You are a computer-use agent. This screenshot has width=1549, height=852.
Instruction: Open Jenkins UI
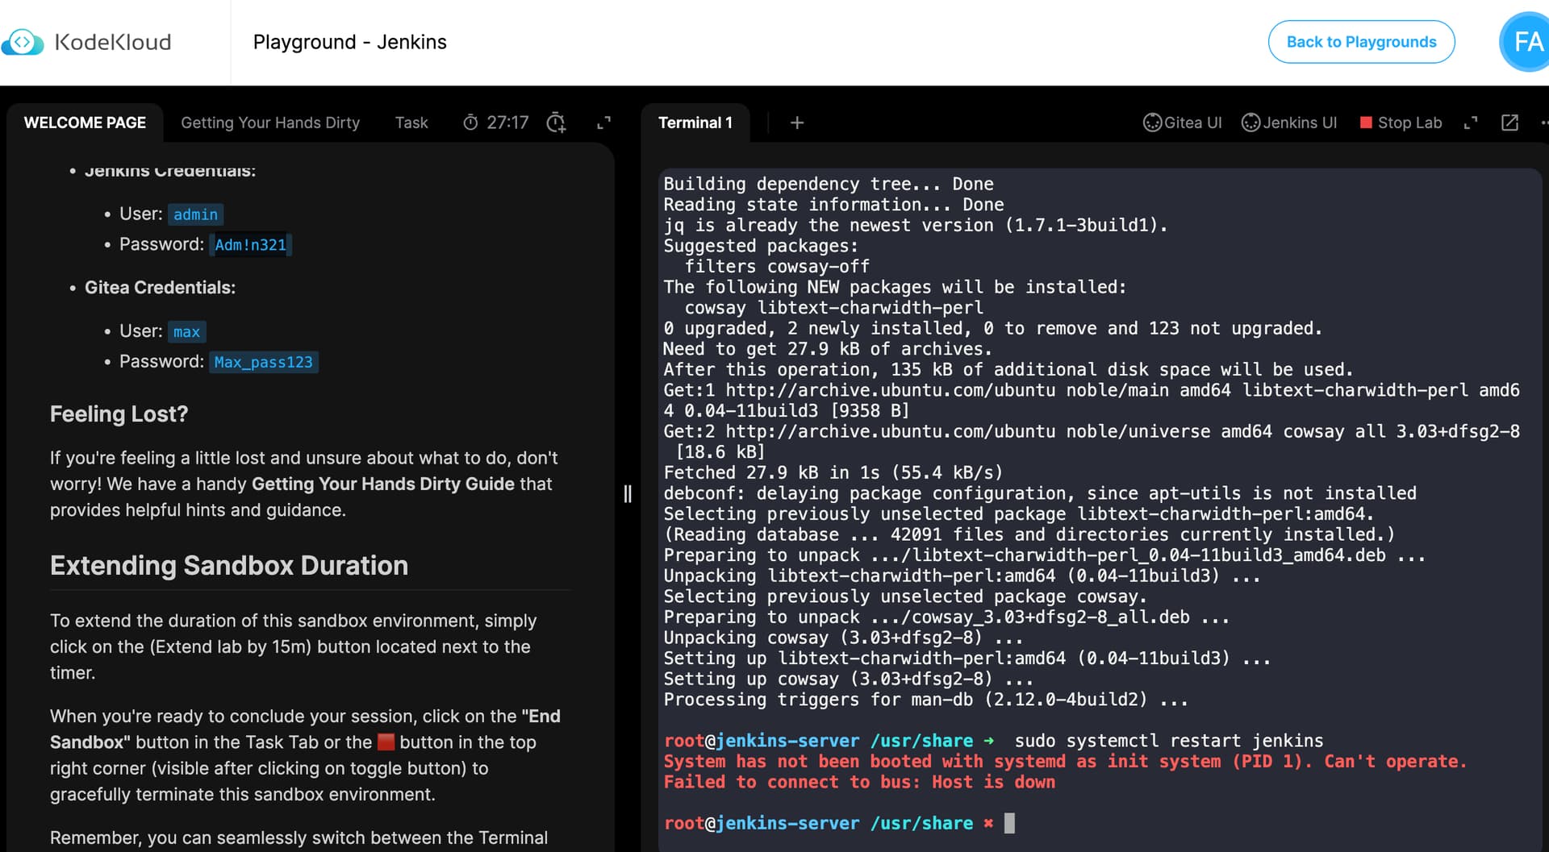point(1289,123)
